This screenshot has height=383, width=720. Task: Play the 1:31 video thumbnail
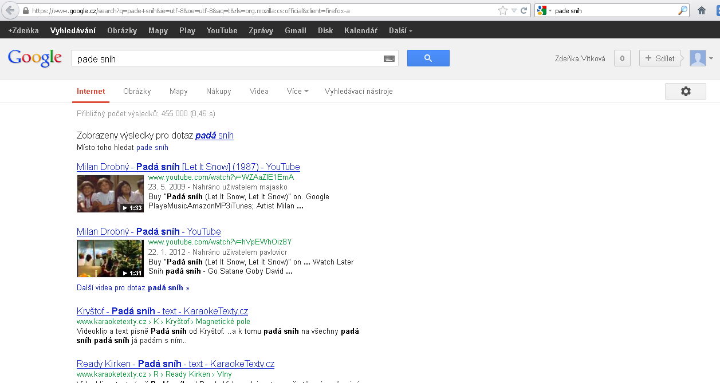111,258
